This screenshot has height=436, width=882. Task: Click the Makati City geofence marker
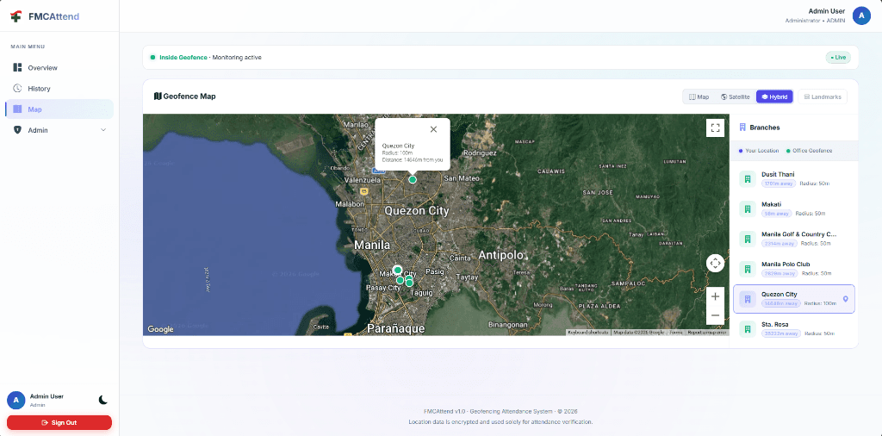(398, 270)
